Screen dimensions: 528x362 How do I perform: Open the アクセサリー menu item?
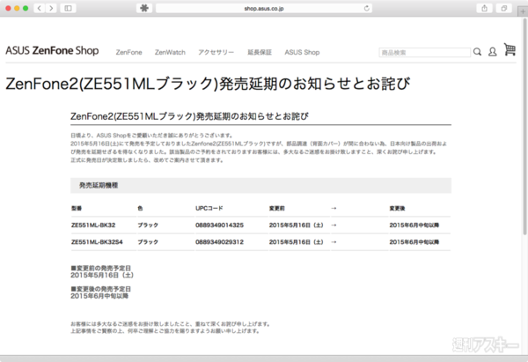tap(216, 52)
